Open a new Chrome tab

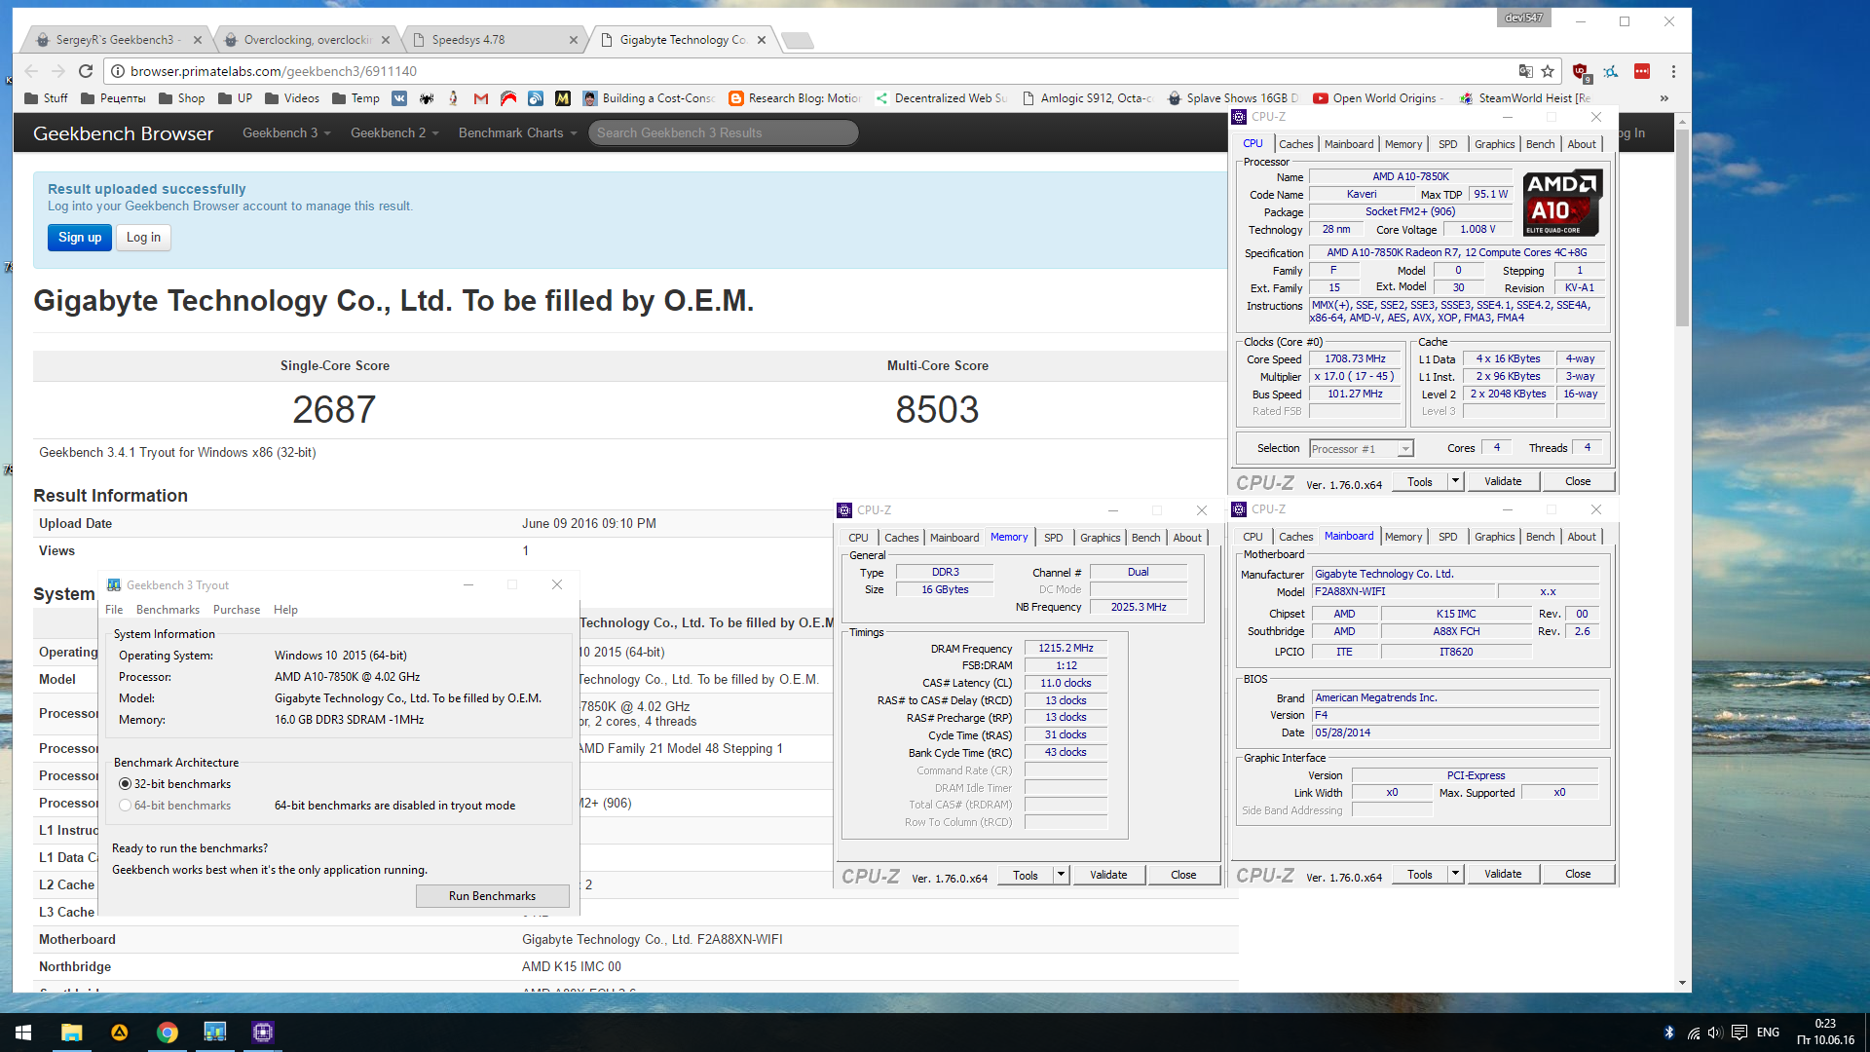click(797, 40)
